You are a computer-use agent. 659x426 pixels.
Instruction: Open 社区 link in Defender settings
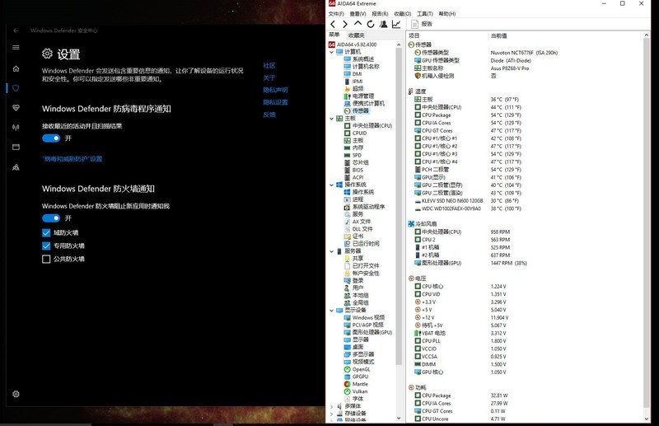click(269, 66)
